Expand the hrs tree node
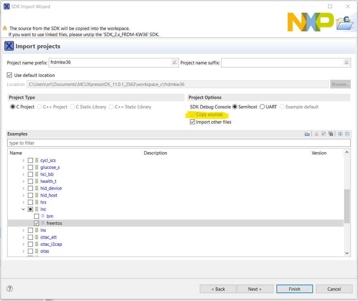 [23, 202]
